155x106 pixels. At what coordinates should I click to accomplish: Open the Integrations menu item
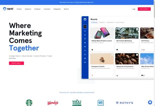(57, 9)
